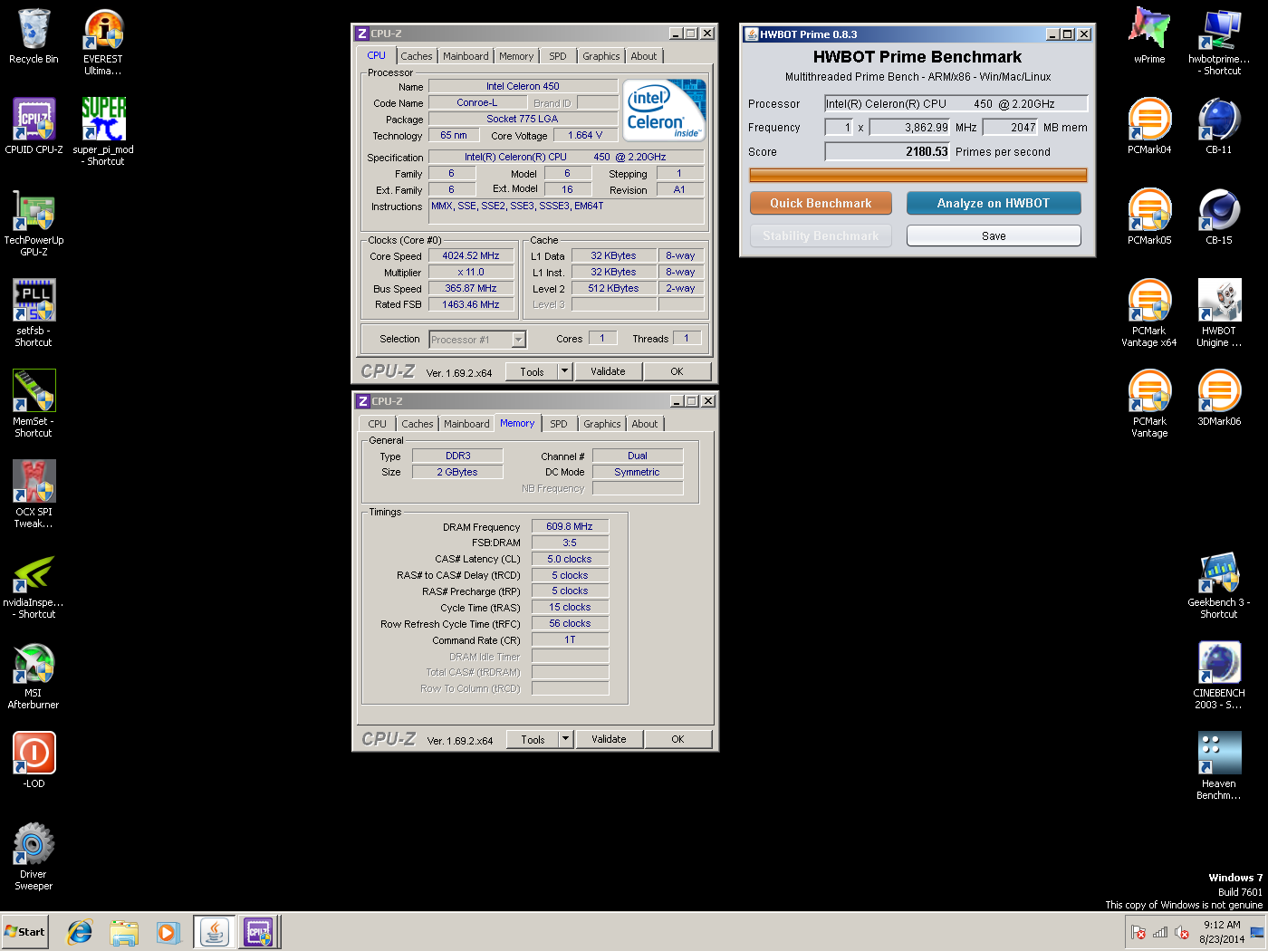Click the network tray icon
The width and height of the screenshot is (1268, 951).
point(1160,933)
